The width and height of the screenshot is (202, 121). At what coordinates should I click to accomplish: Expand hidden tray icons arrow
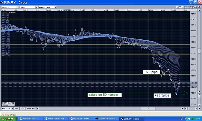tap(186, 119)
